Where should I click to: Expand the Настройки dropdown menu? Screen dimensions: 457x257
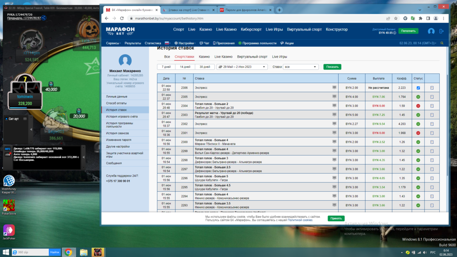[x=185, y=43]
